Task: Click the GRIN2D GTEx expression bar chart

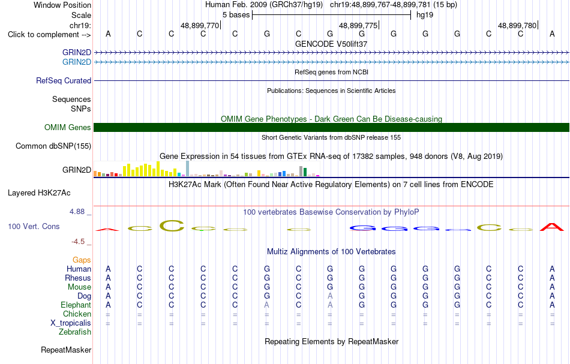Action: (206, 169)
